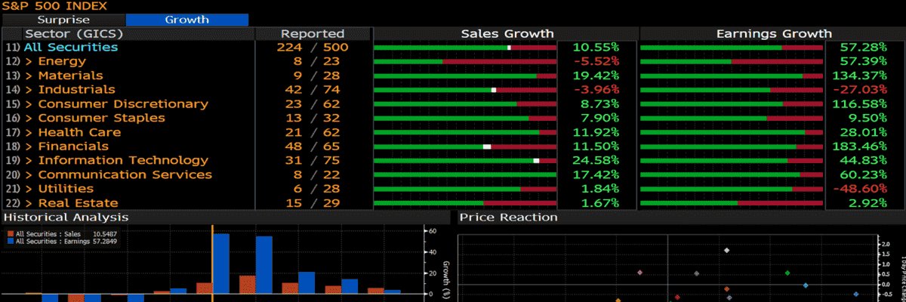
Task: Click the orange Sales legend swatch
Action: coord(11,234)
